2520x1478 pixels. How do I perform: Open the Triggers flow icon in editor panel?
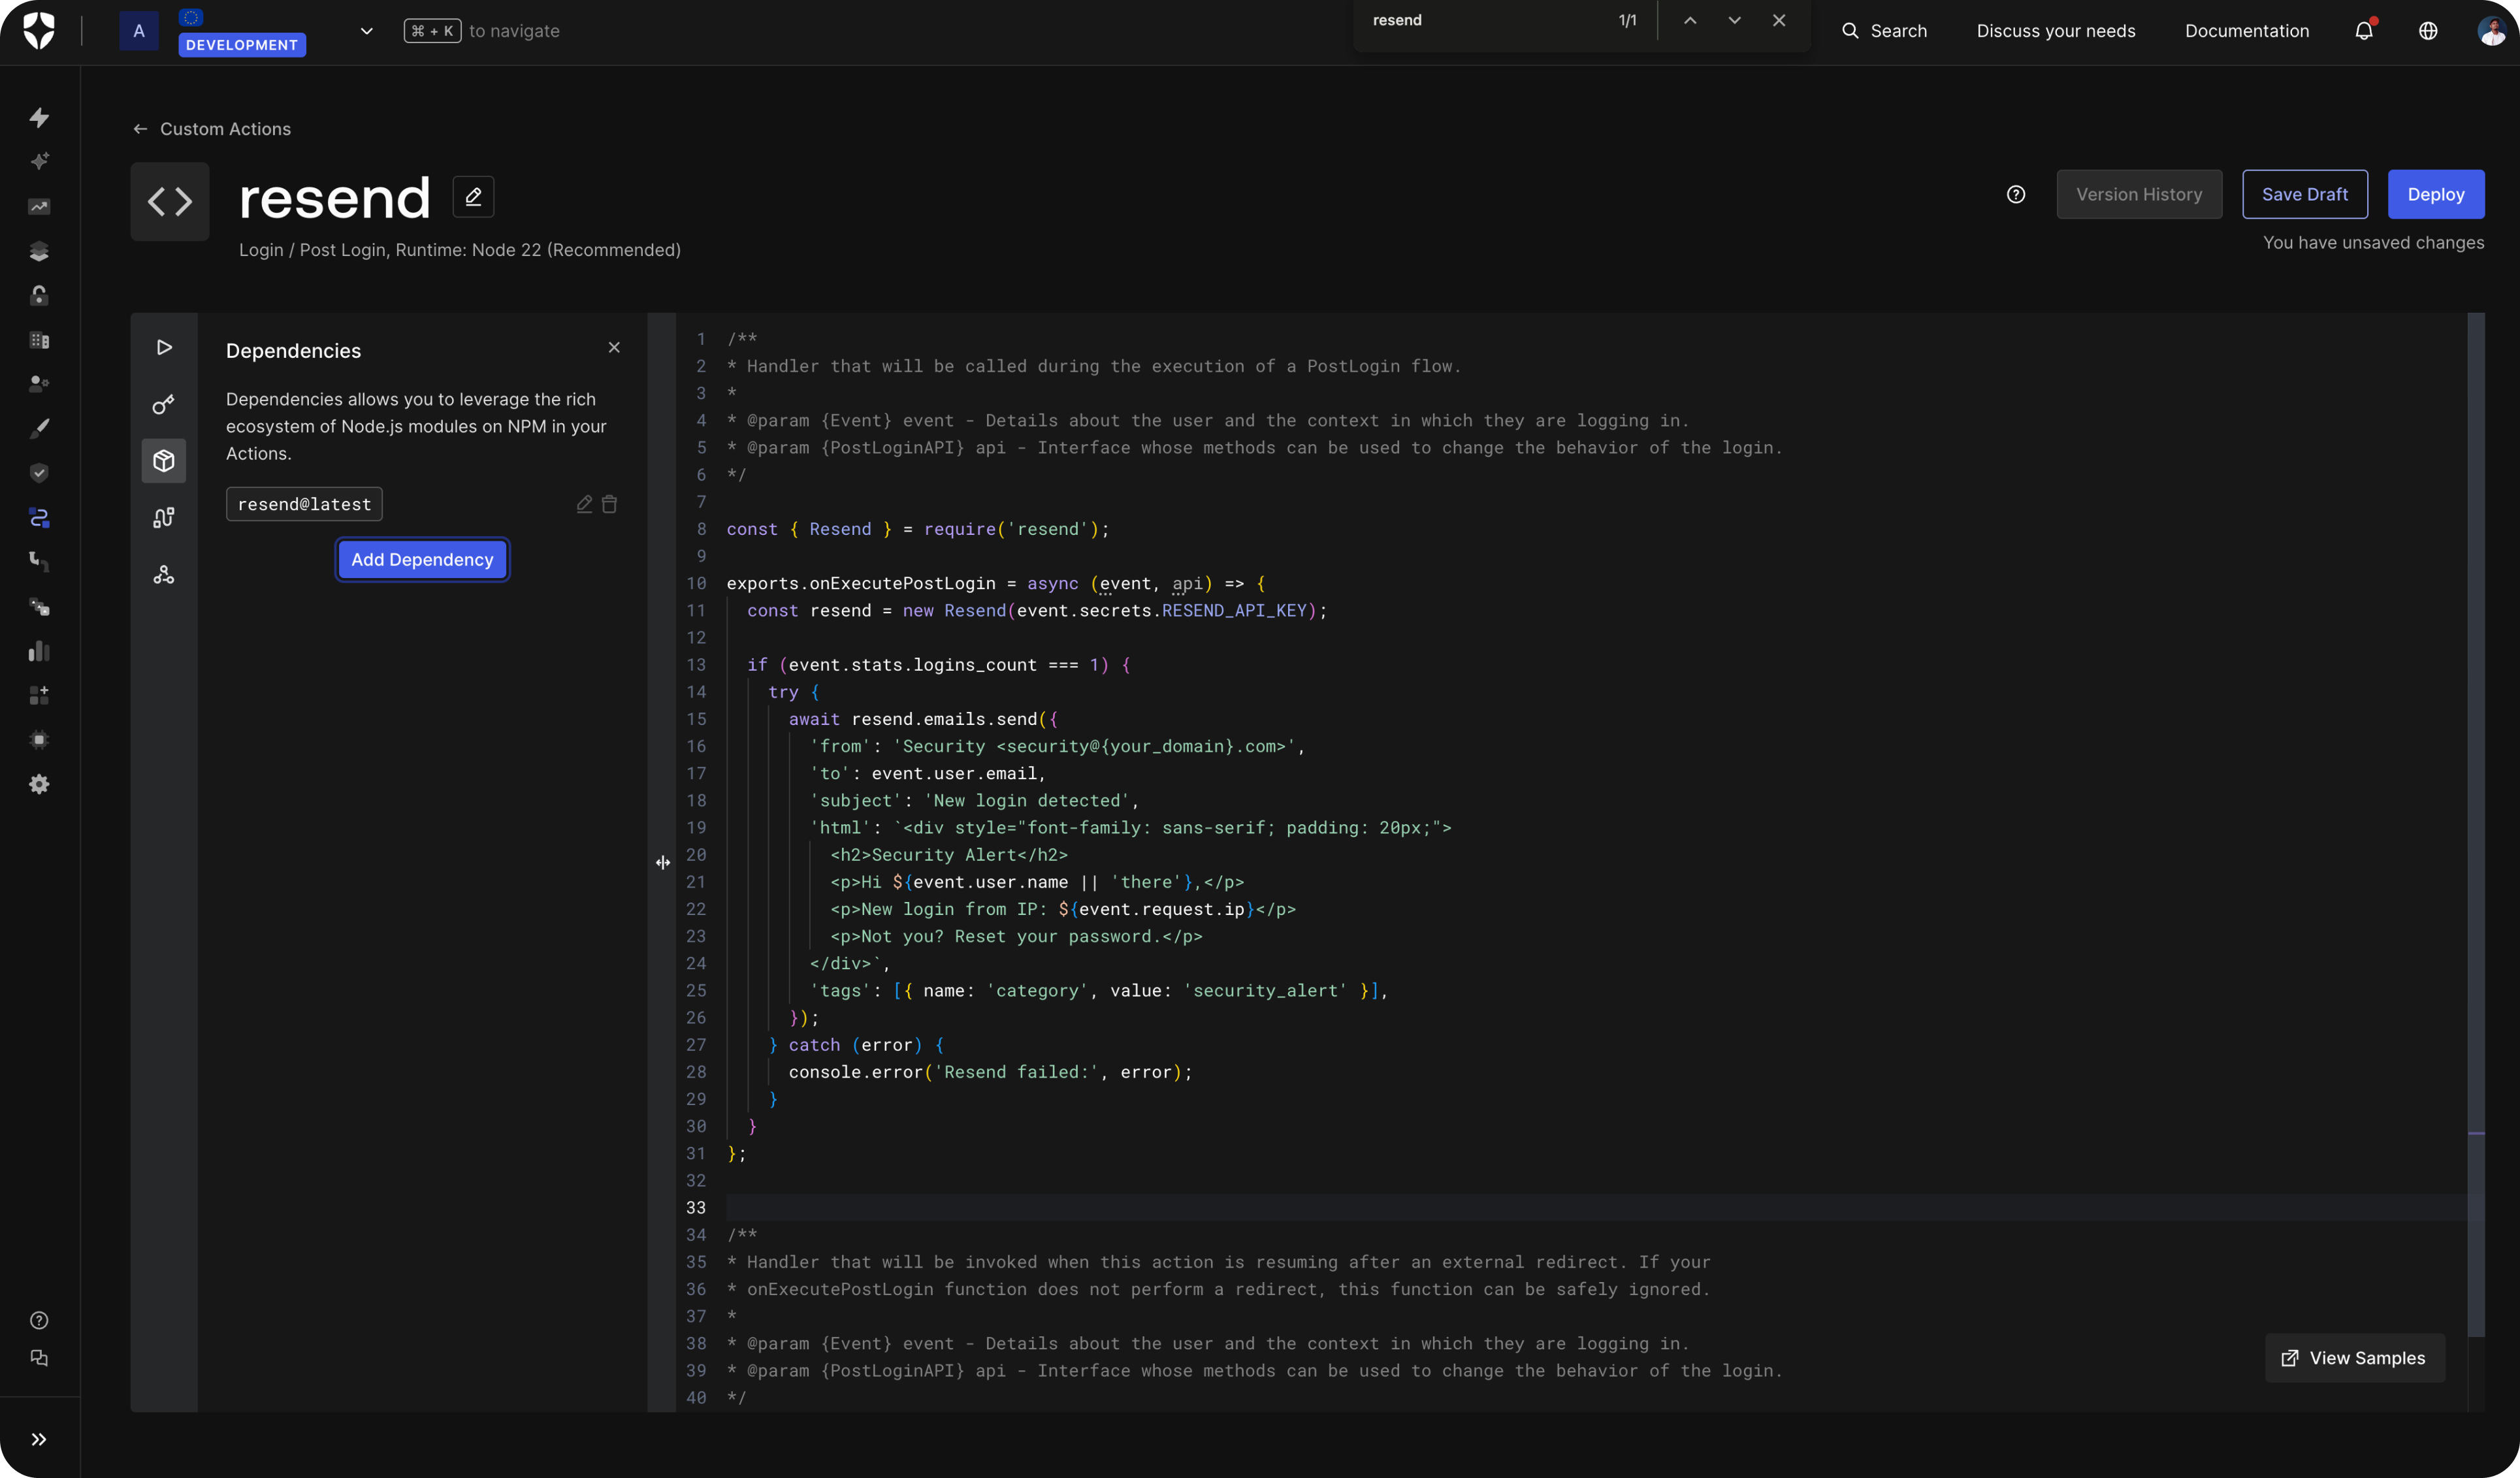tap(164, 518)
